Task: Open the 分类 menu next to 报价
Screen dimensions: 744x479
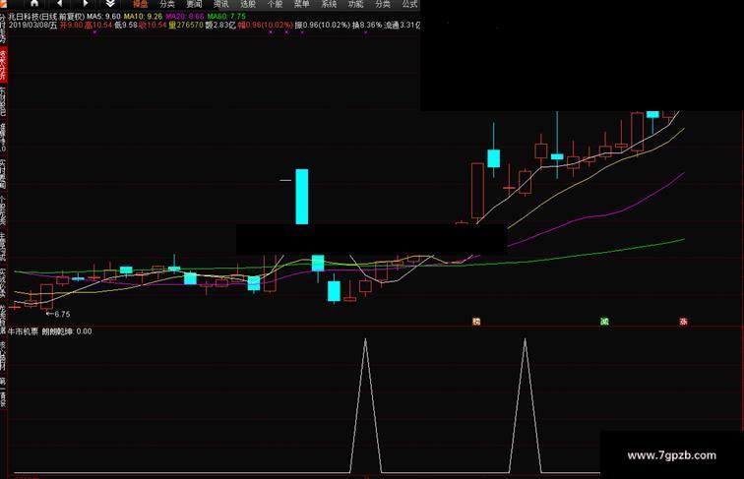Action: [167, 4]
